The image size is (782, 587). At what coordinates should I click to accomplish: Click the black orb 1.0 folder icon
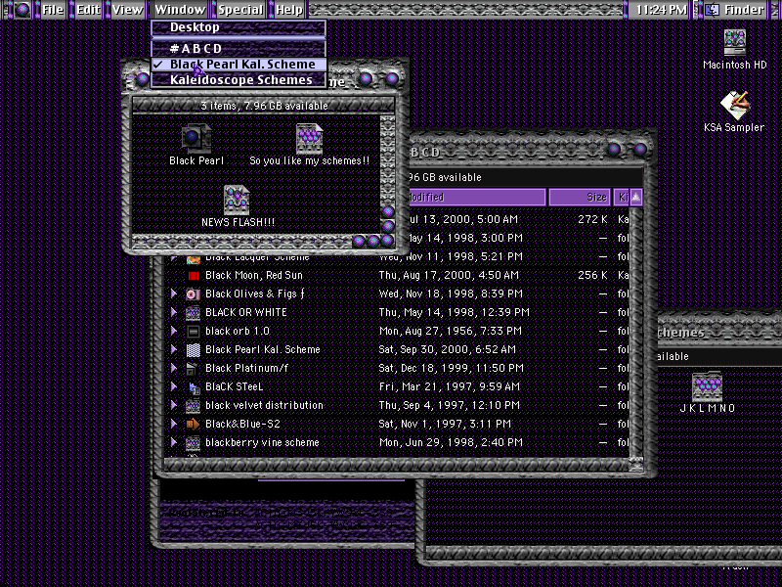(193, 332)
